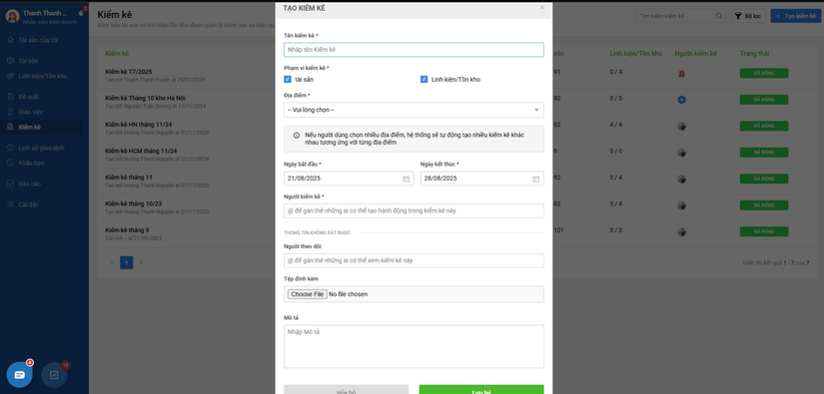
Task: Open Báo cáo menu in sidebar
Action: (x=29, y=185)
